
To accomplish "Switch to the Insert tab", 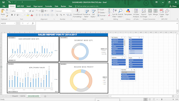I will coord(29,6).
